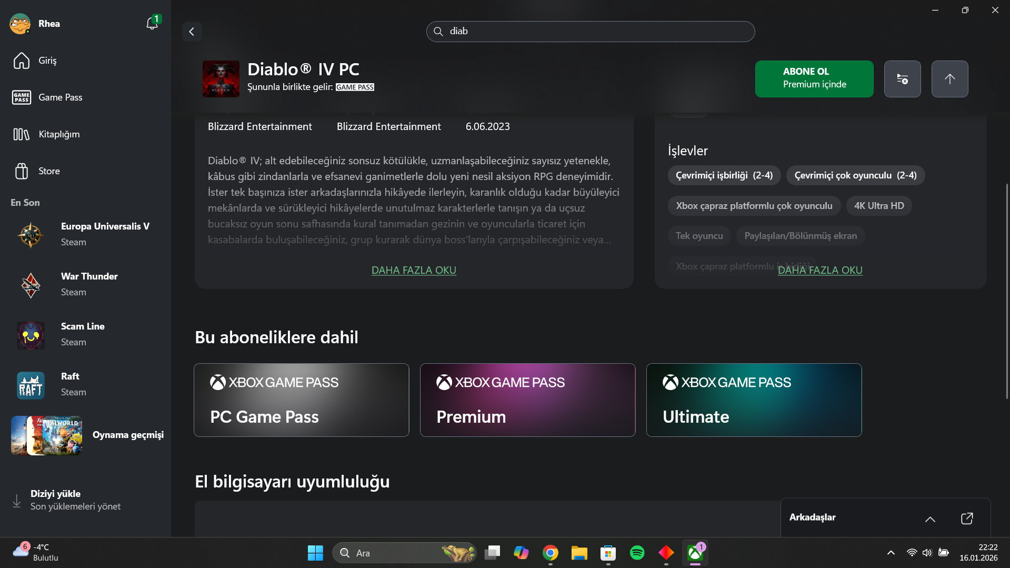
Task: Click the battery status tray icon
Action: [x=944, y=553]
